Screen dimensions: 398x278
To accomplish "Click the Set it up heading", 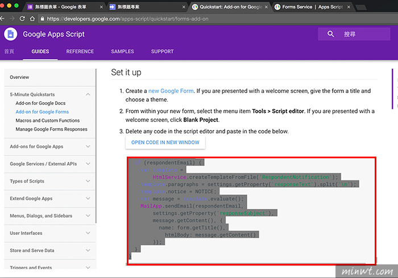I will point(126,73).
